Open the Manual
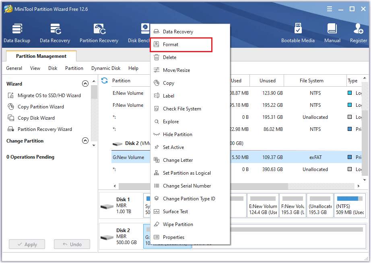The image size is (371, 263). (332, 33)
